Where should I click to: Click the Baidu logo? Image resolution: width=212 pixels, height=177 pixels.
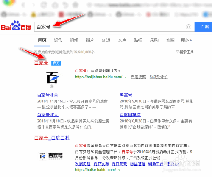(x=16, y=26)
